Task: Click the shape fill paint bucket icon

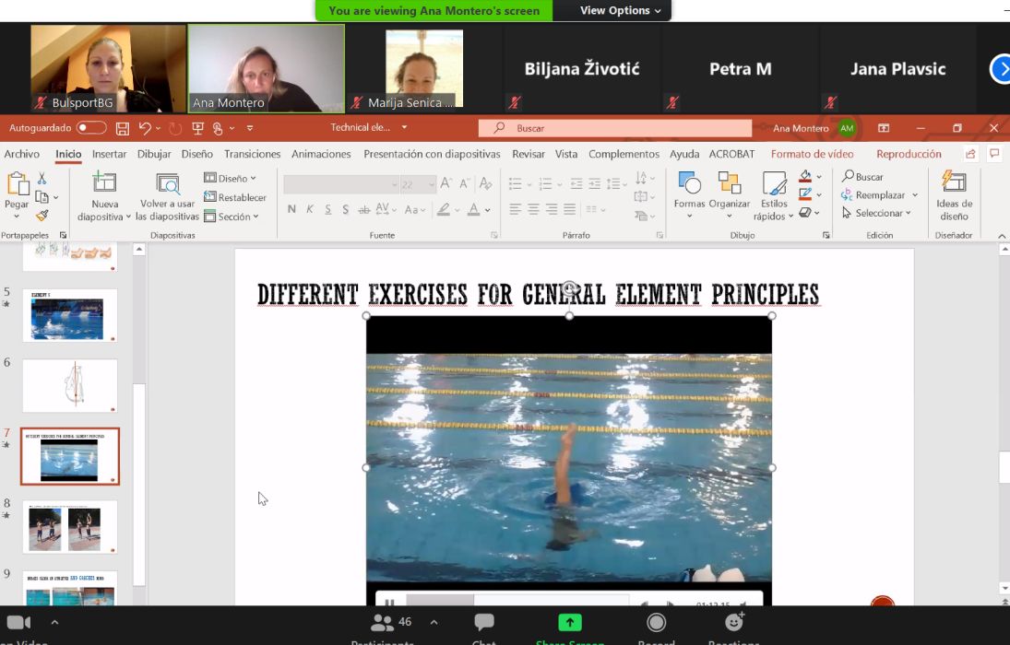Action: click(x=805, y=176)
